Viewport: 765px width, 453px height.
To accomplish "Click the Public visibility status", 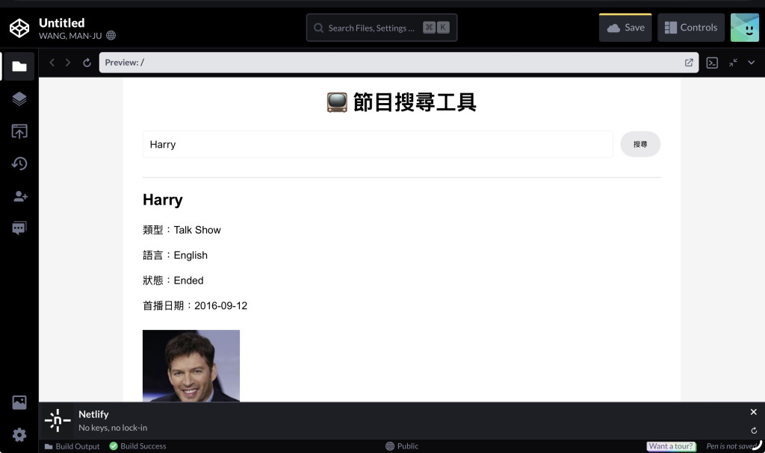I will point(401,446).
